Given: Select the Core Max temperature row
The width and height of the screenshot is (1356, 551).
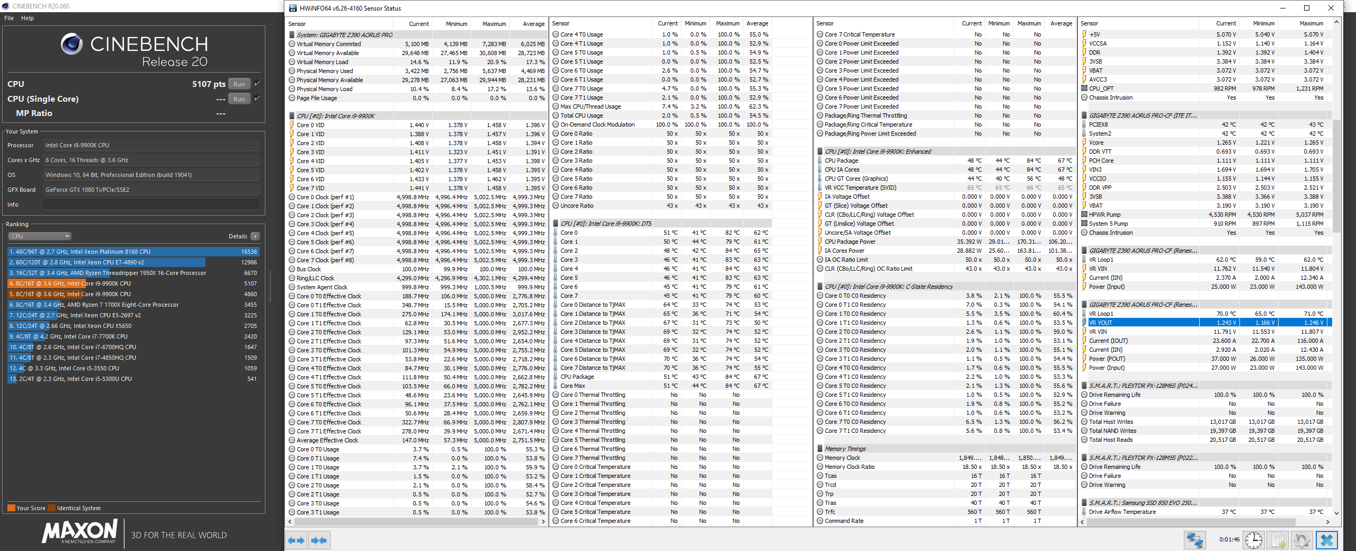Looking at the screenshot, I should pyautogui.click(x=661, y=386).
